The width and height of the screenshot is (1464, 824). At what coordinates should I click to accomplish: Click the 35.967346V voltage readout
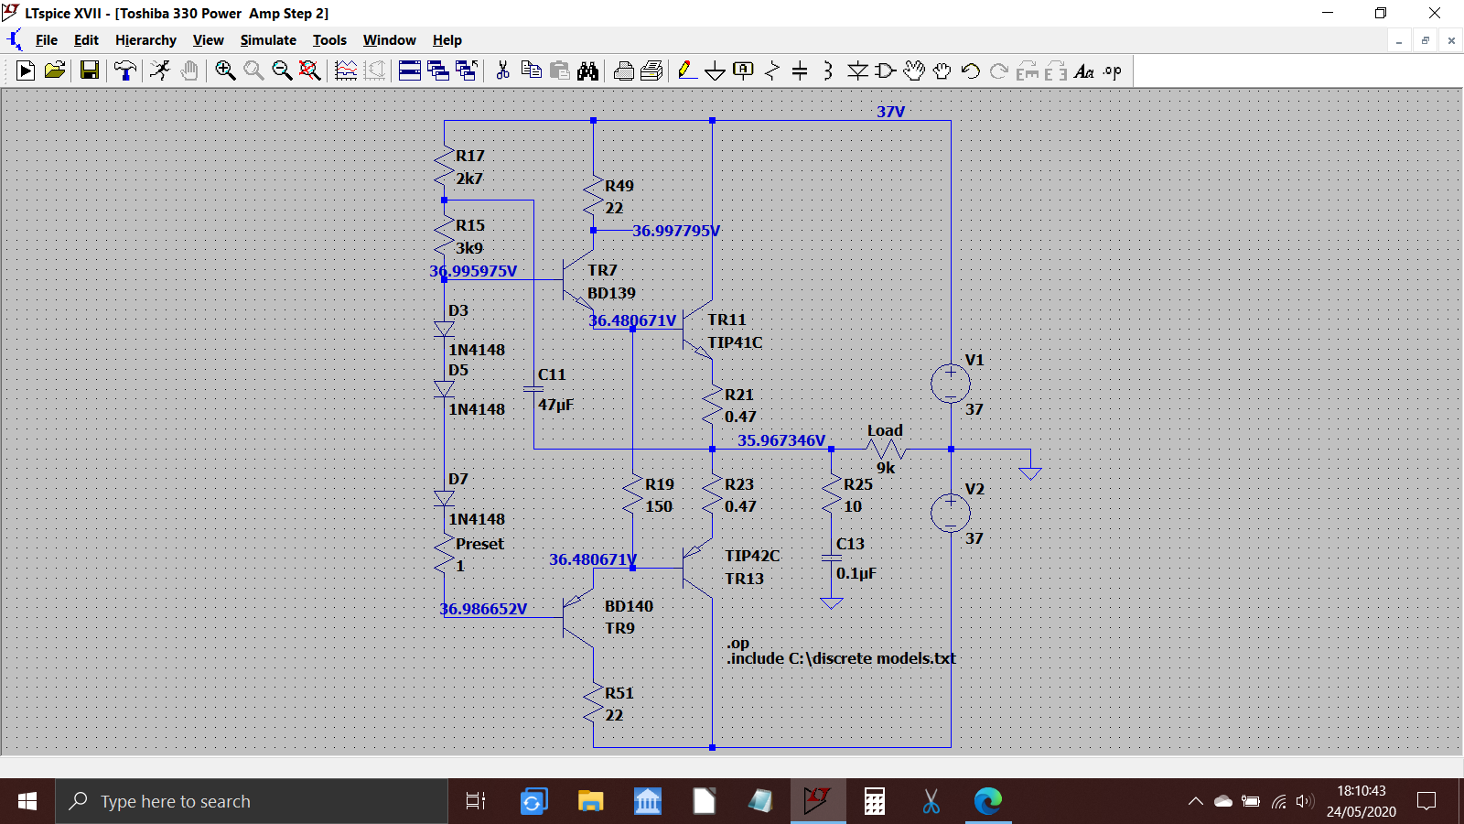tap(781, 440)
